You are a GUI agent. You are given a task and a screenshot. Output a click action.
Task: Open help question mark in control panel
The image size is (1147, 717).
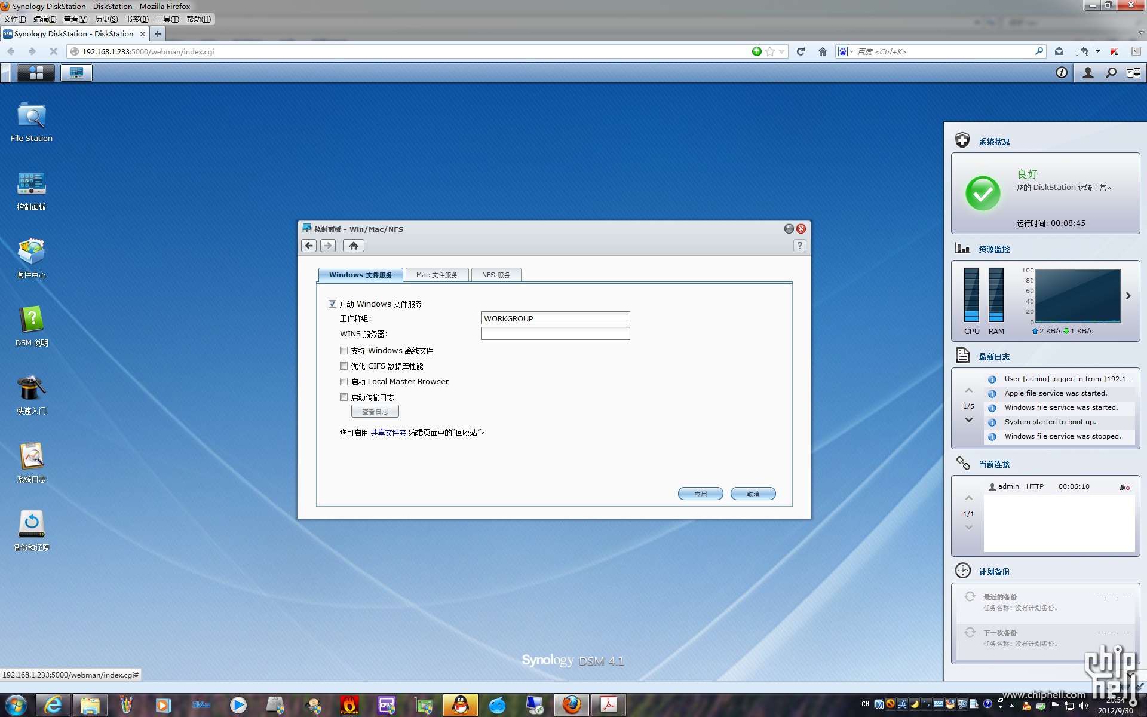coord(800,246)
